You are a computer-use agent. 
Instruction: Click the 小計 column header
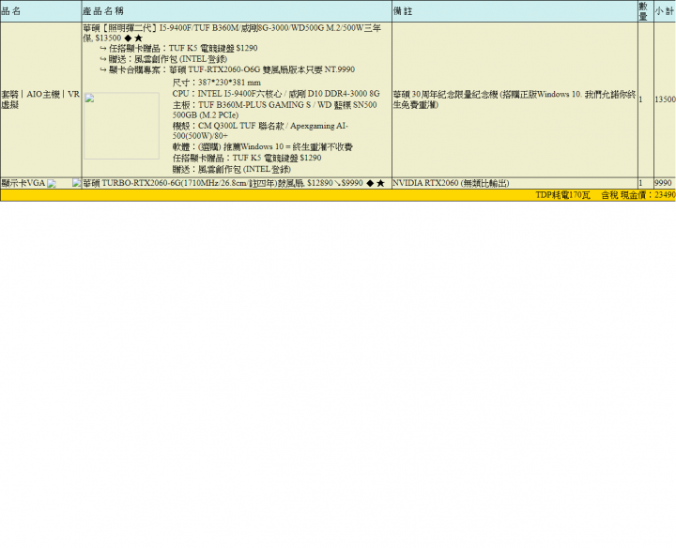[x=665, y=11]
